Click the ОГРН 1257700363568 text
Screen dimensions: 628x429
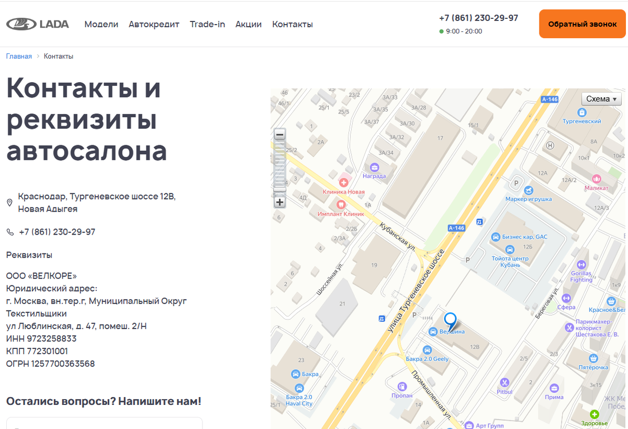click(x=50, y=364)
